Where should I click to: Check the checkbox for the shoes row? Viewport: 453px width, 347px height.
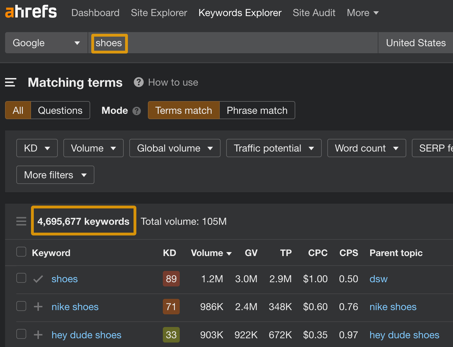point(21,278)
